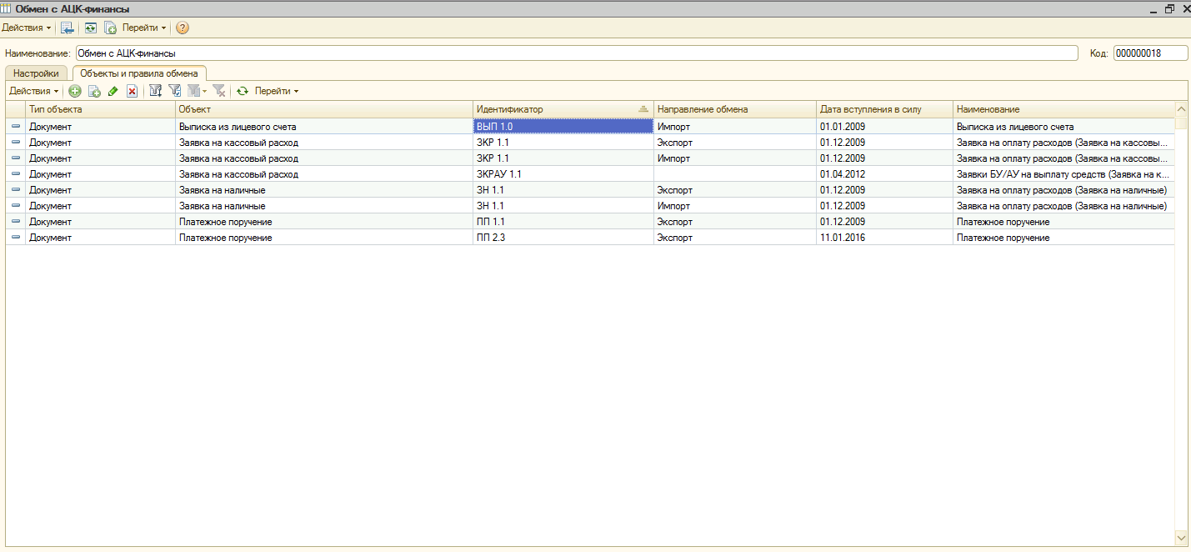Select the Объекты и правила обмена tab
Image resolution: width=1191 pixels, height=552 pixels.
pyautogui.click(x=139, y=73)
